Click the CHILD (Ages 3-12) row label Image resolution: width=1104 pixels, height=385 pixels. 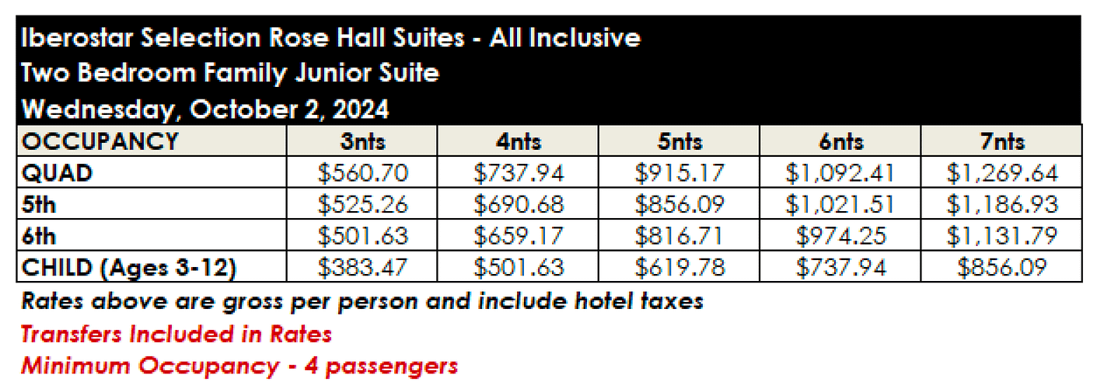(x=129, y=269)
